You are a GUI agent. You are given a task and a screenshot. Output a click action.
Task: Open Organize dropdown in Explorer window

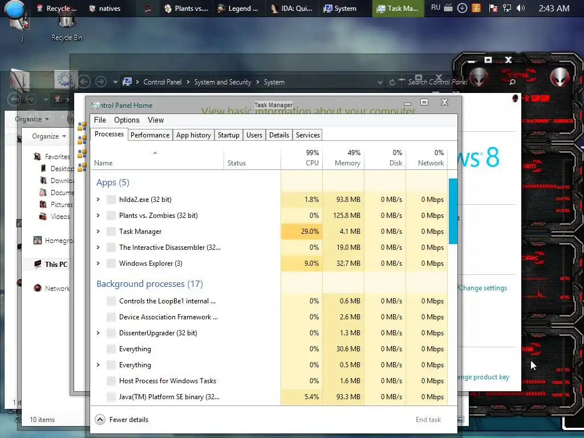tap(49, 136)
